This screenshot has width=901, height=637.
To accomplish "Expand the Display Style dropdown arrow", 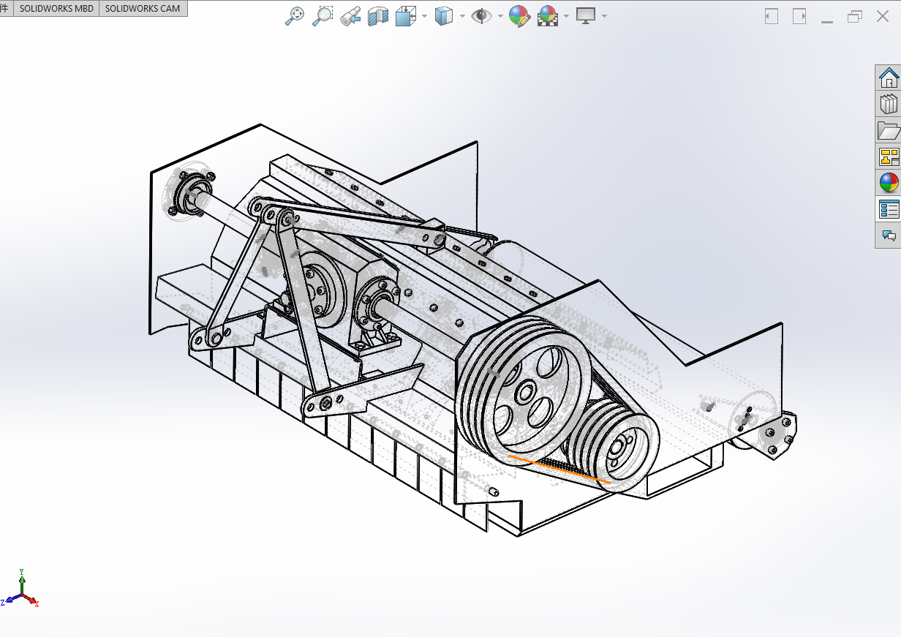I will 463,16.
